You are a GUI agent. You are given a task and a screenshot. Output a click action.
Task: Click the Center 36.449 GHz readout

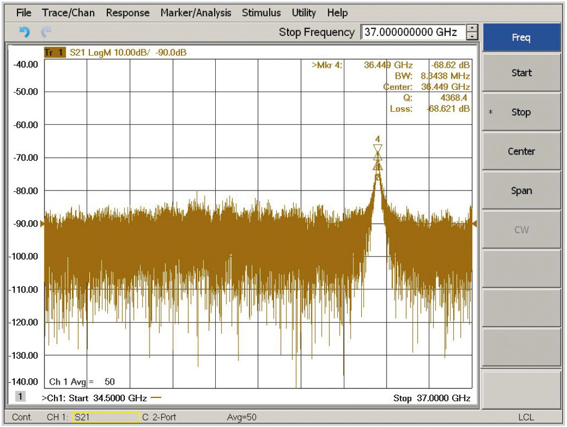426,87
